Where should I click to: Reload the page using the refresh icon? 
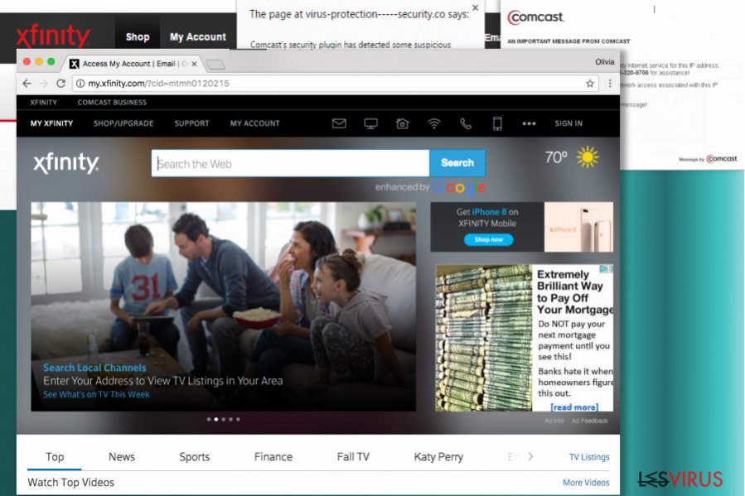pos(60,83)
